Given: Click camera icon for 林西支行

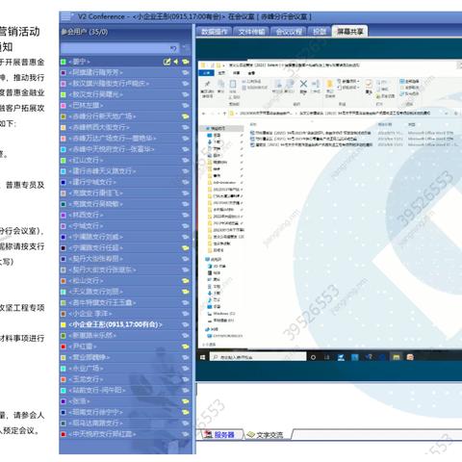Looking at the screenshot, I should pos(186,215).
